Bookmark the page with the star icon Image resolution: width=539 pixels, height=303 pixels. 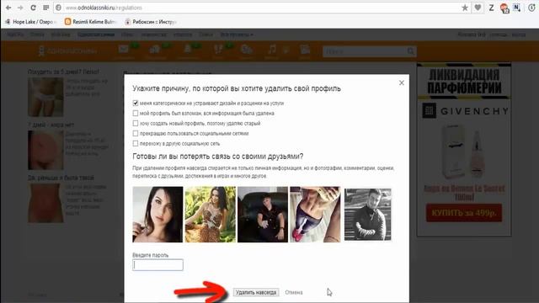[x=465, y=8]
